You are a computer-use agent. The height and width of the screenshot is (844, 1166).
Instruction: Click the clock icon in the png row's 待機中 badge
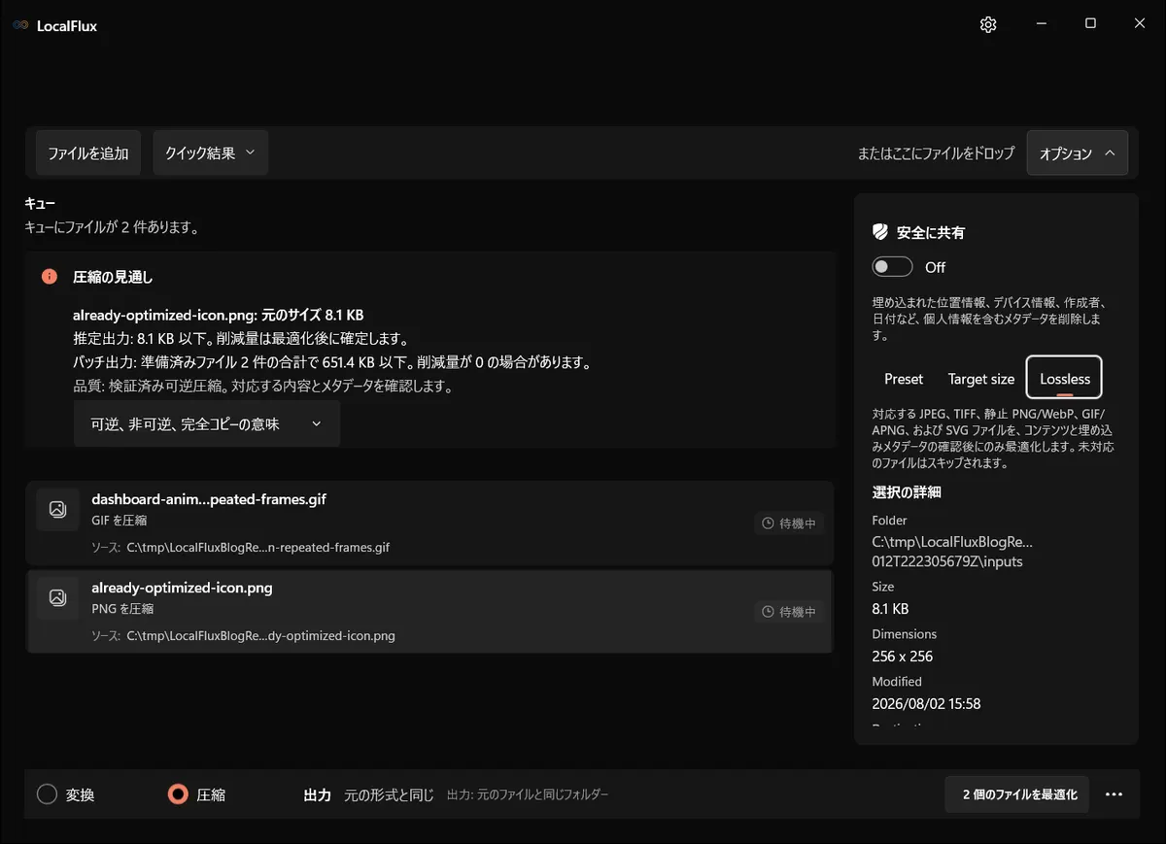768,612
